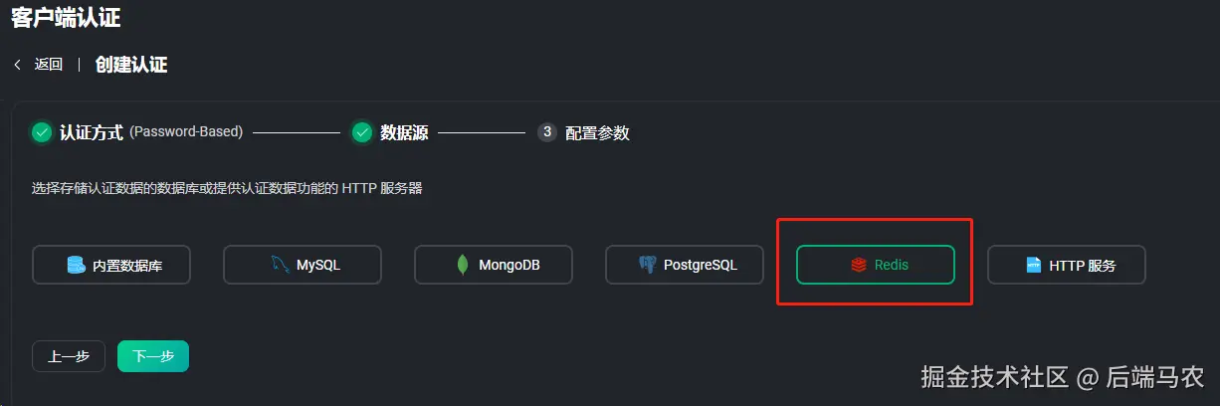Click the green check beside 数据源
The height and width of the screenshot is (406, 1220).
coord(362,132)
